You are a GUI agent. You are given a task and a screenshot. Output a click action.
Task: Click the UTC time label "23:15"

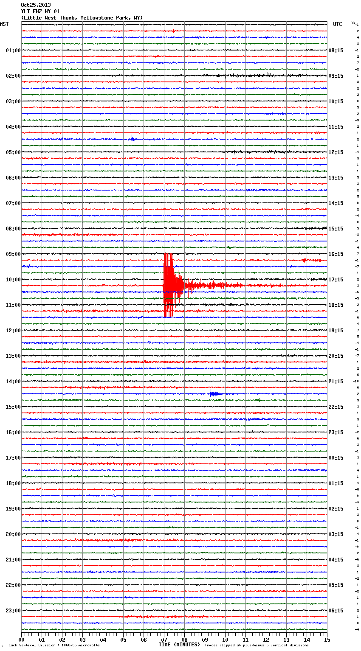pyautogui.click(x=336, y=432)
